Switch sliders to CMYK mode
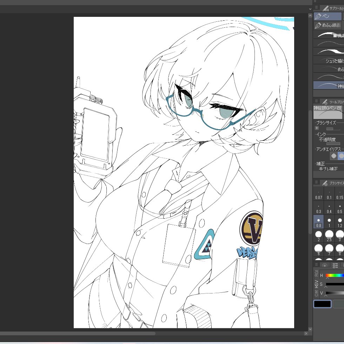Viewport: 344px width, 344px height. [316, 293]
